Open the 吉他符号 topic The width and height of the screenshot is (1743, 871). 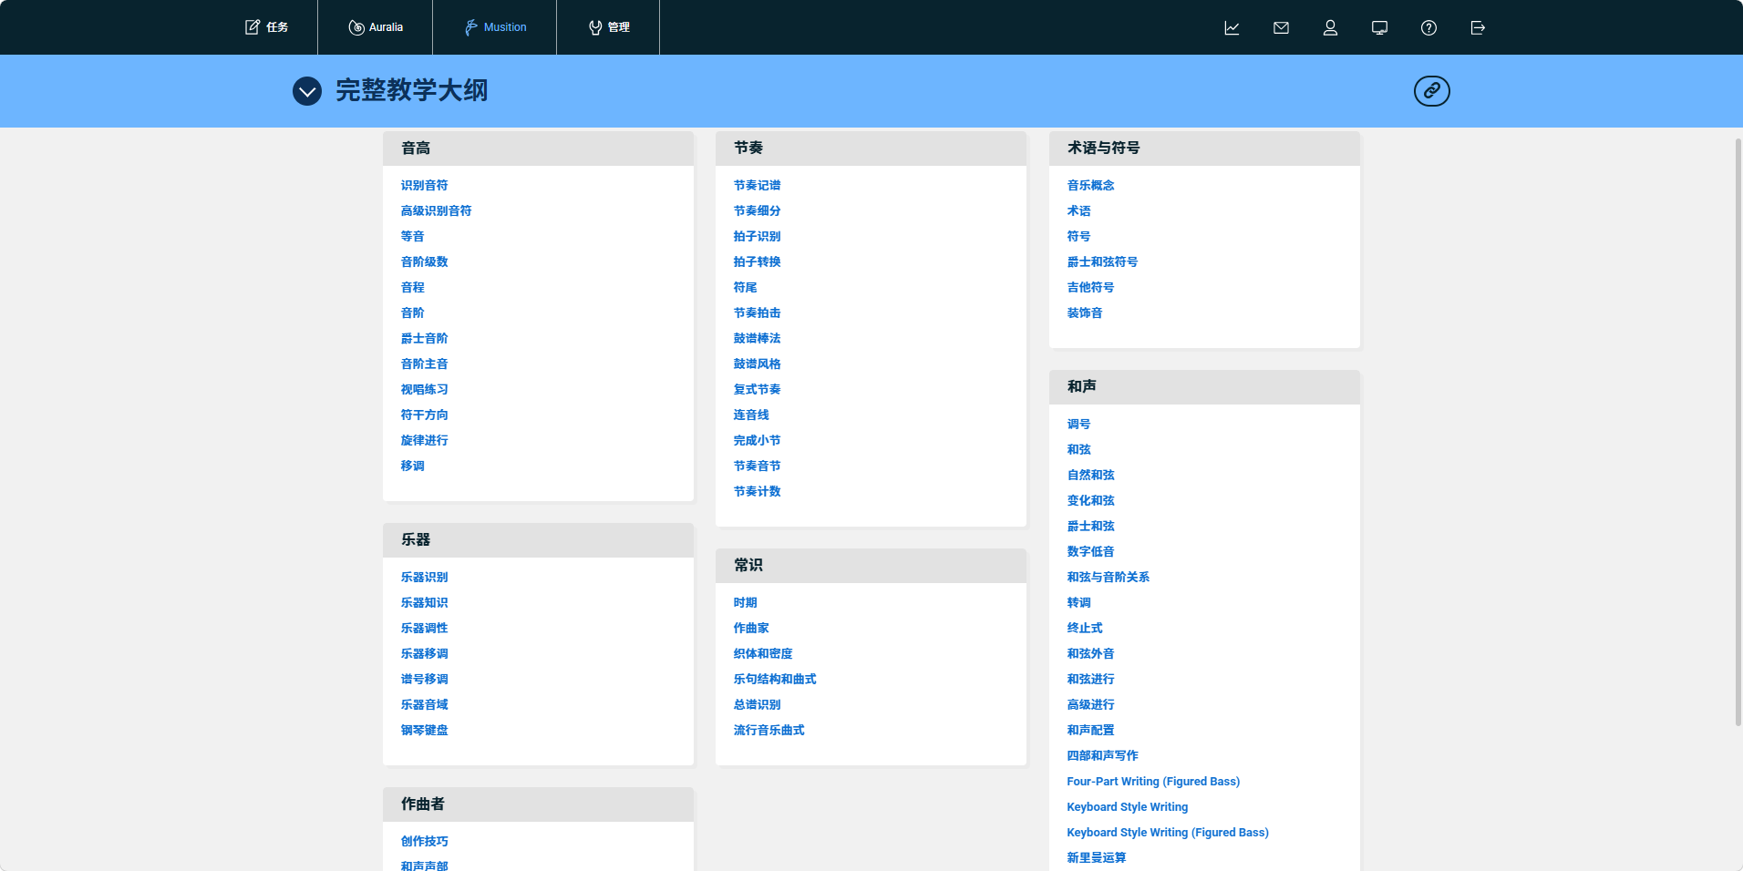point(1090,287)
